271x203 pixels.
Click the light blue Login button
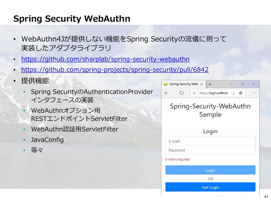click(210, 170)
